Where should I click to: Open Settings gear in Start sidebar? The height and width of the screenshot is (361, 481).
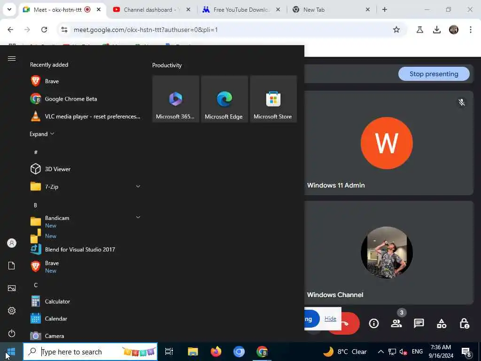12,311
